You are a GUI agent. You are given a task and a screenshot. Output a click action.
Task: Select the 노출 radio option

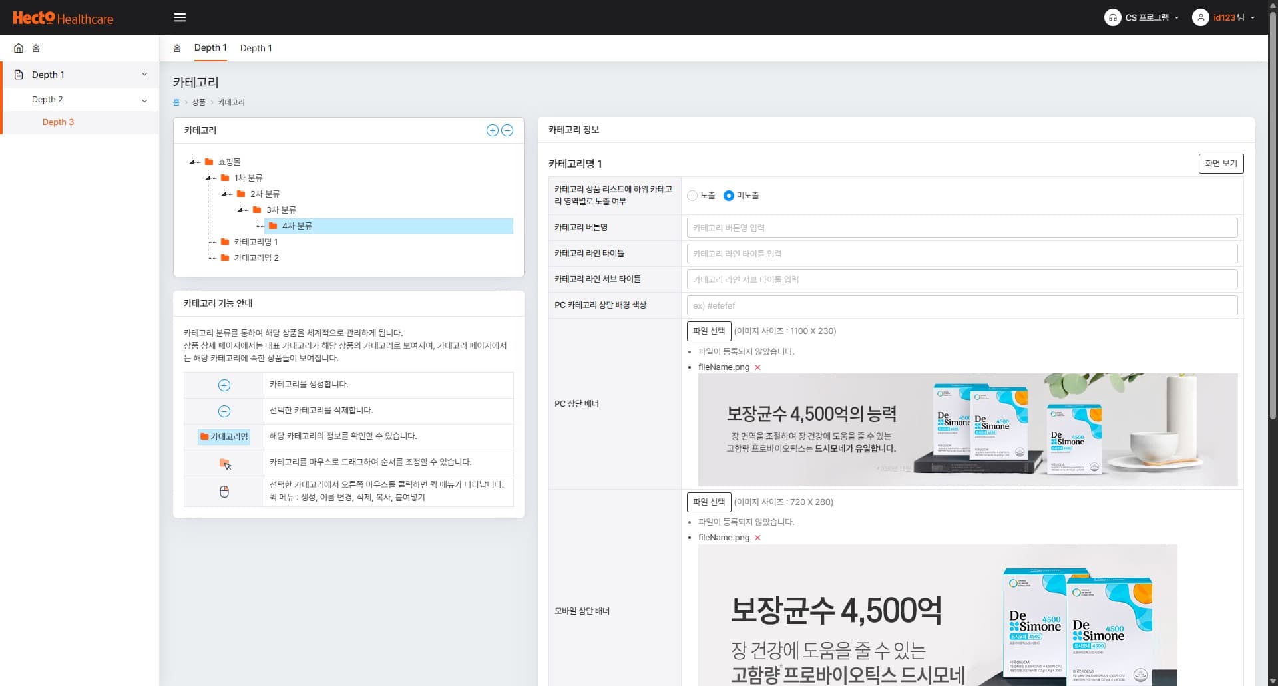[692, 196]
